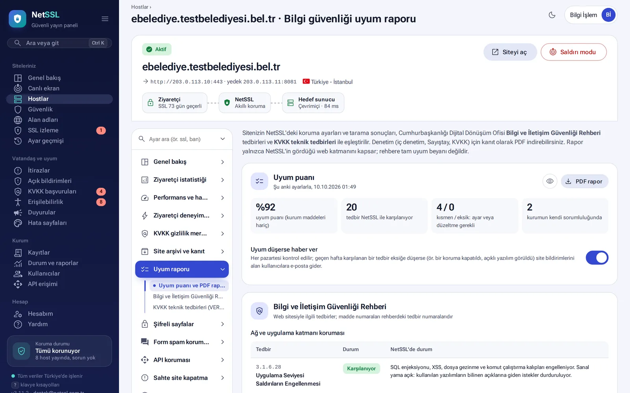Expand Site arşivi ve kanıt section
The width and height of the screenshot is (630, 393).
182,251
